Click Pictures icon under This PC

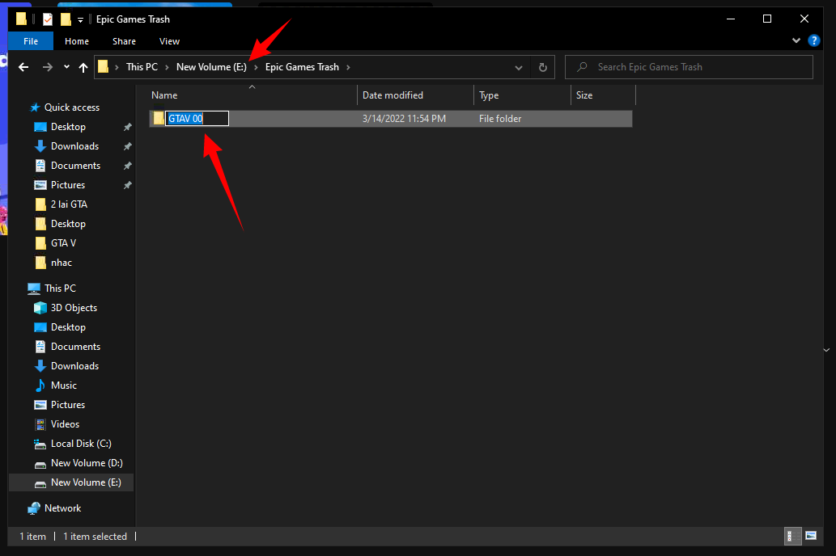tap(40, 405)
